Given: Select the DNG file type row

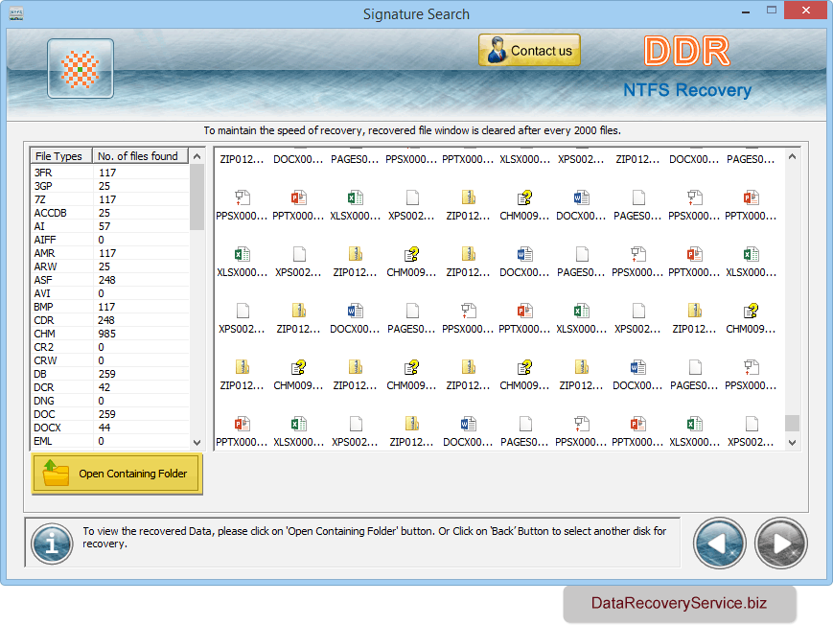Looking at the screenshot, I should pos(109,401).
